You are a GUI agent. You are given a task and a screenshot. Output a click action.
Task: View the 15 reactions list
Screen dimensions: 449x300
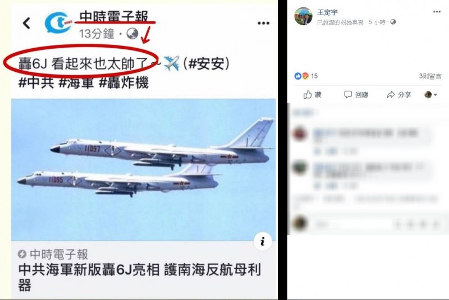tap(306, 76)
